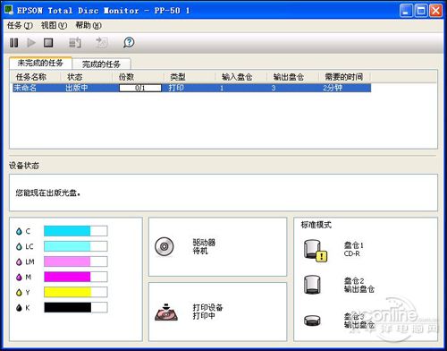
Task: Click the 盘仓2 输出盘仓 label
Action: (x=359, y=285)
